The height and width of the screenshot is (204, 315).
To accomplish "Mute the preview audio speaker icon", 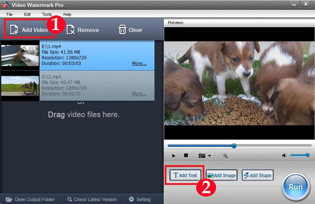I will (285, 155).
